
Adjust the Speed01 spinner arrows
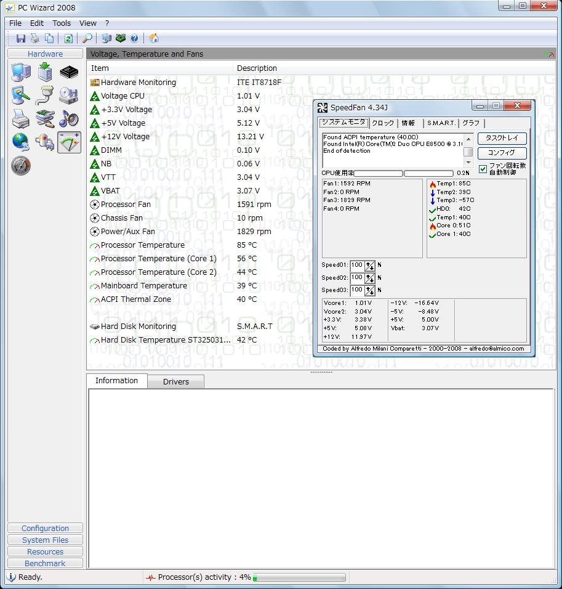point(370,266)
